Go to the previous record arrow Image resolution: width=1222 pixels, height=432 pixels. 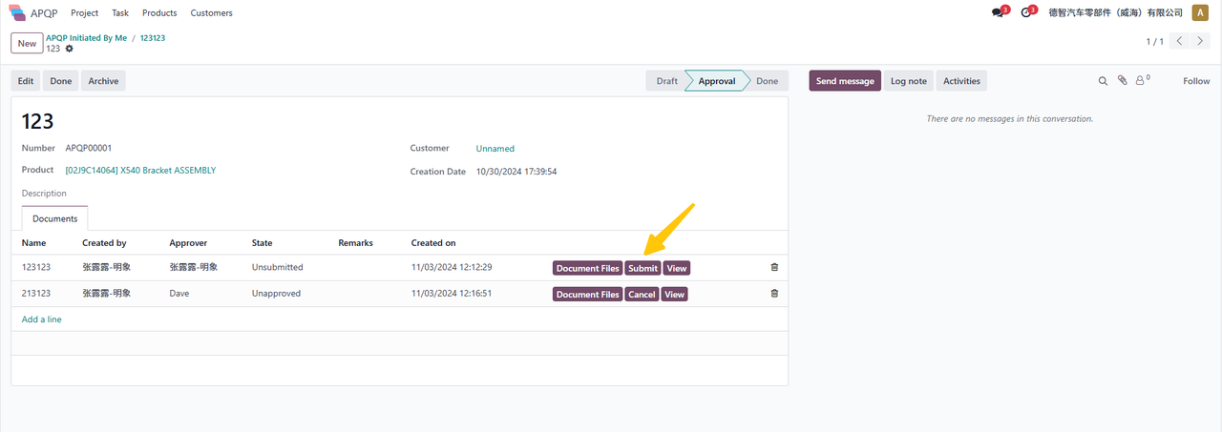(x=1180, y=42)
